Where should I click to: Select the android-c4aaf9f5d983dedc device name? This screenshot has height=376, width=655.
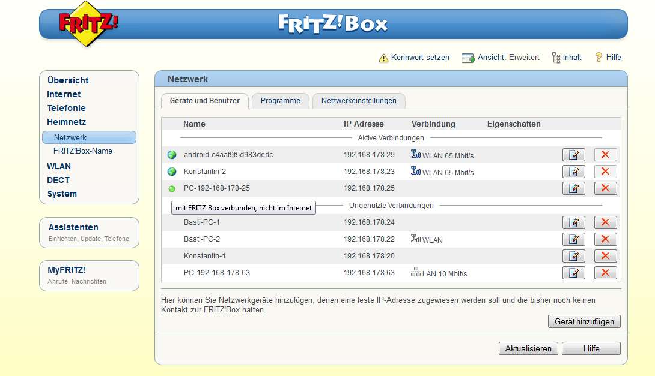pos(228,155)
